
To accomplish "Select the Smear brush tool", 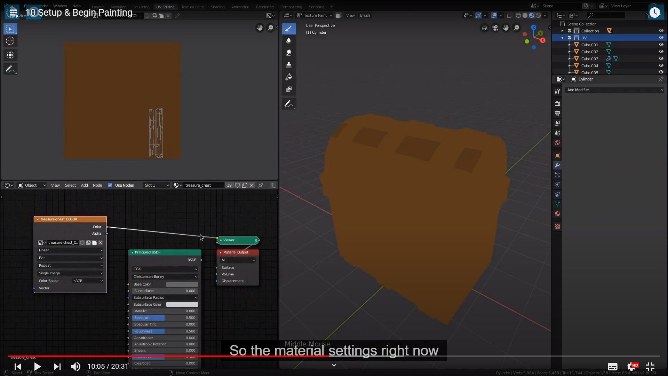I will tap(289, 53).
